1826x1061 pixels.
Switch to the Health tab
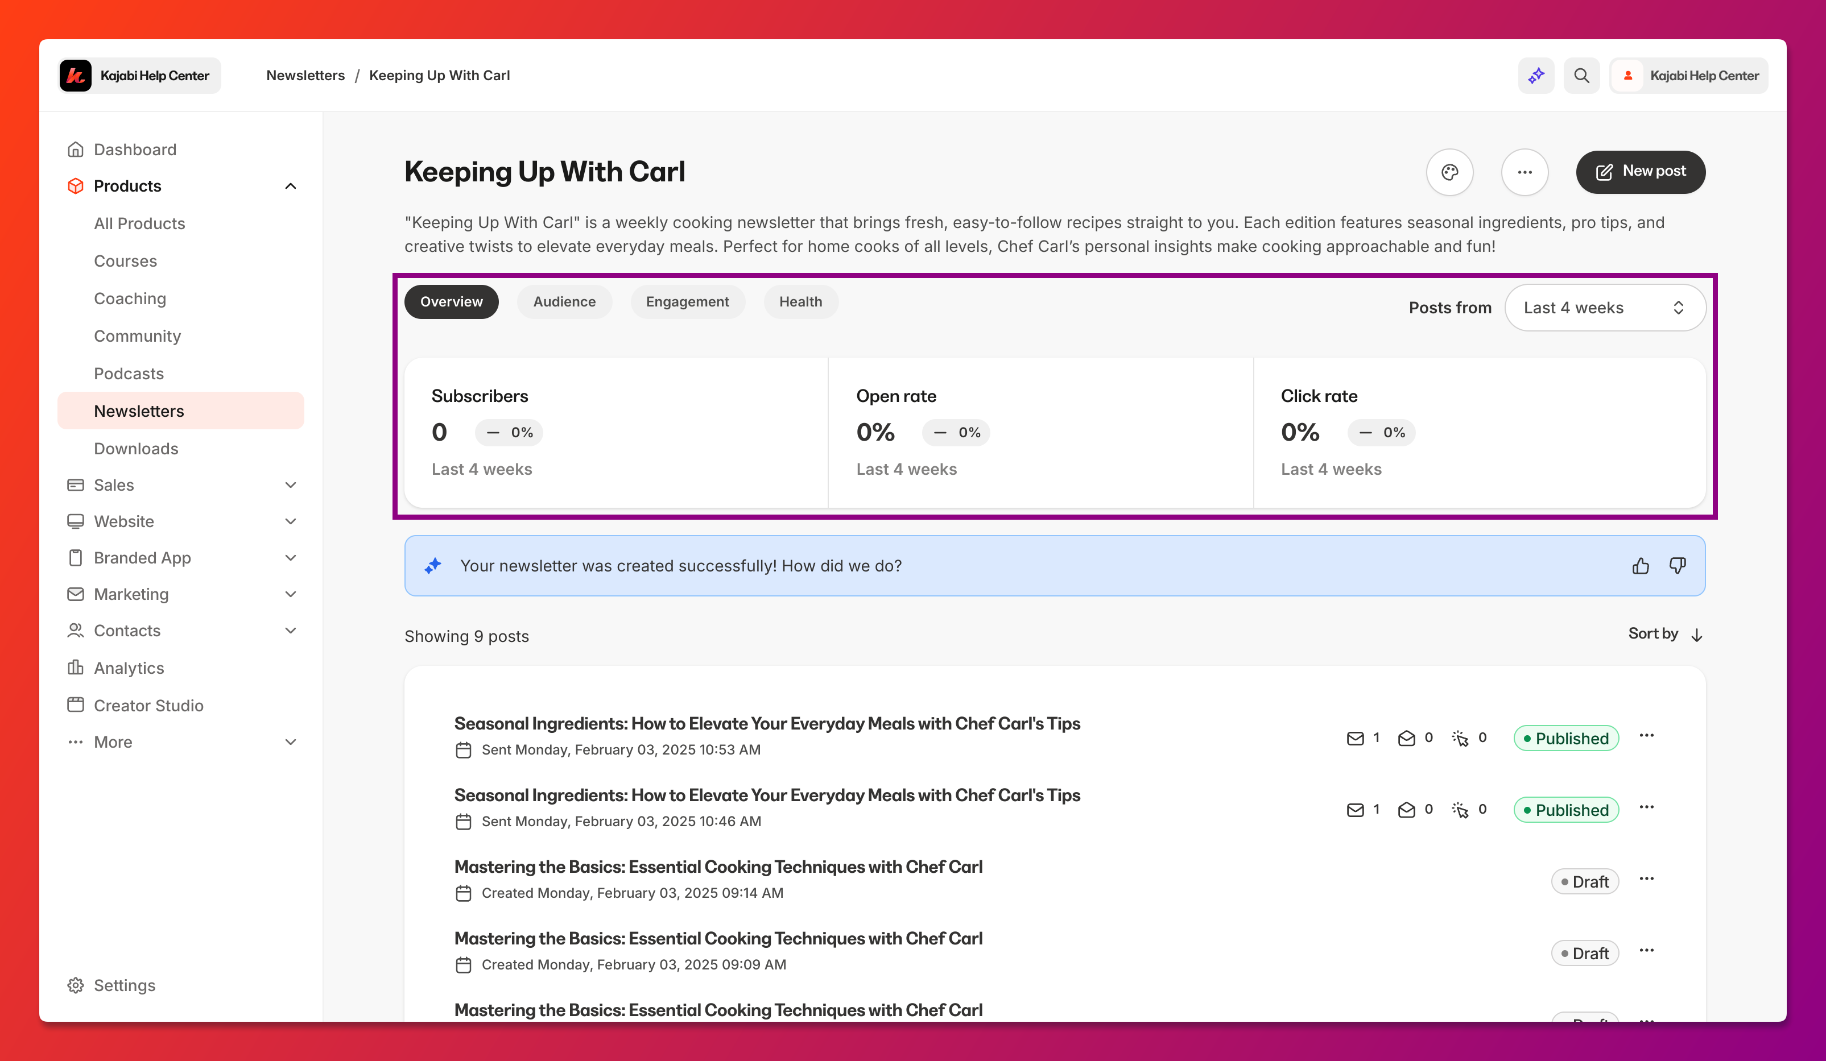(x=800, y=302)
